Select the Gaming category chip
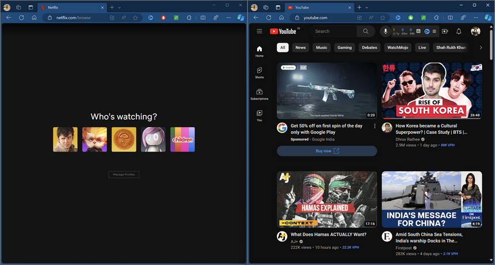Viewport: 495px width, 265px height. [344, 48]
